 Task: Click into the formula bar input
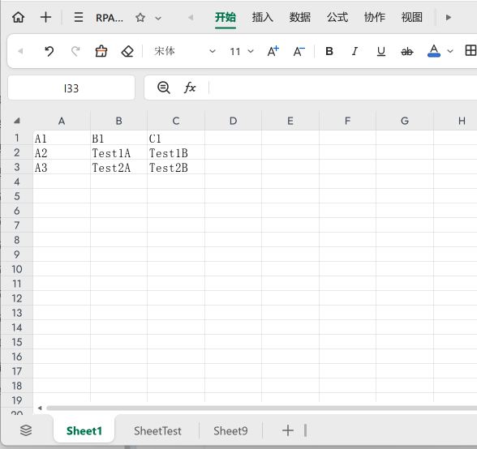pos(343,88)
